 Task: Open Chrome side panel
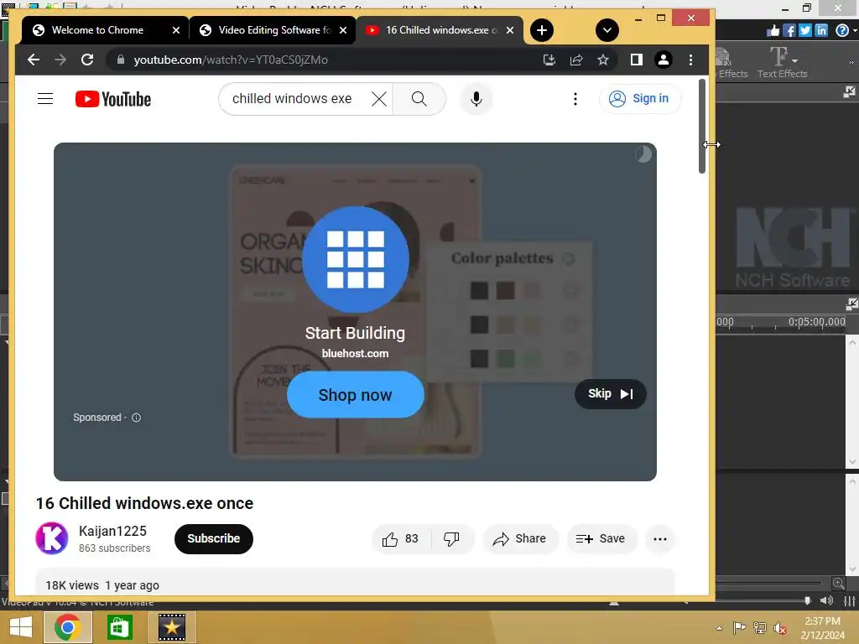(636, 60)
